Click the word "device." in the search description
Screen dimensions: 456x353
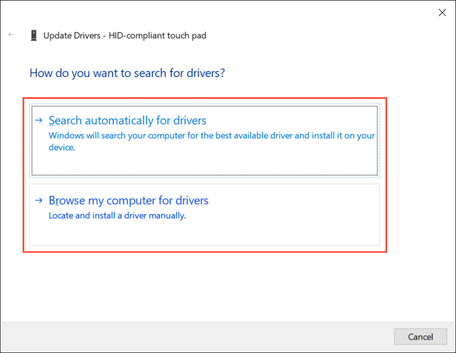coord(61,148)
